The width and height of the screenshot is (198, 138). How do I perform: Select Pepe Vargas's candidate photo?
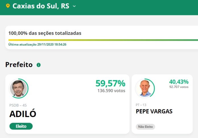(145, 89)
